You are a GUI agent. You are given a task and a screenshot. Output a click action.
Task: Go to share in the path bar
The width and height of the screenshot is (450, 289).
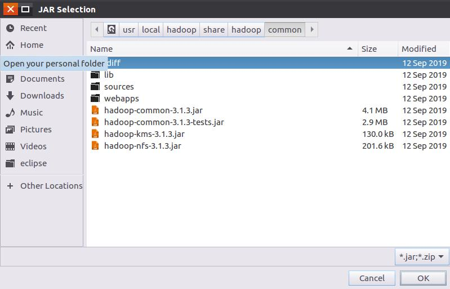point(214,29)
